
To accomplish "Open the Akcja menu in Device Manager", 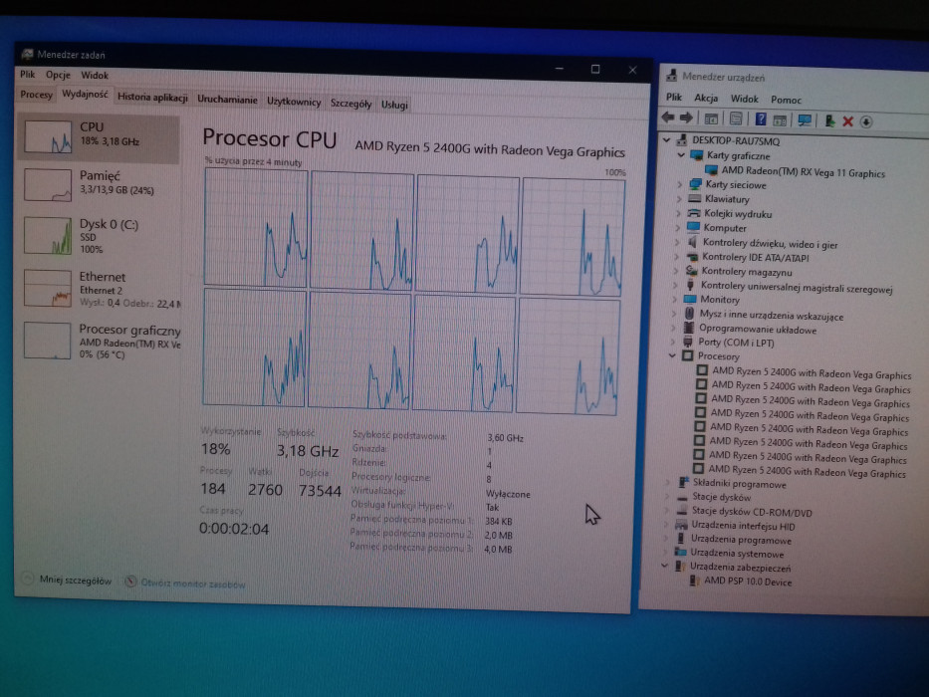I will coord(706,98).
